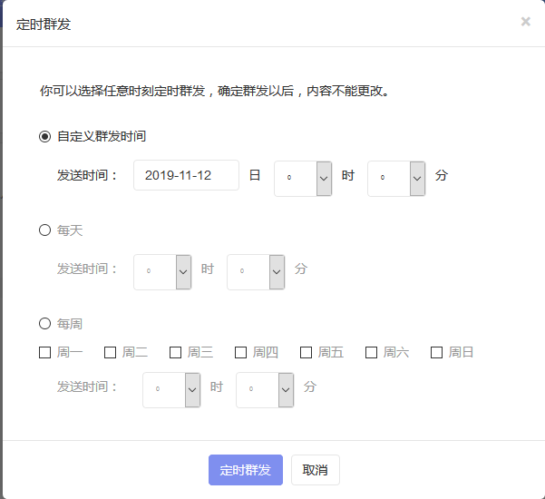The height and width of the screenshot is (499, 545).
Task: Open the custom send time hour dropdown
Action: [x=303, y=179]
